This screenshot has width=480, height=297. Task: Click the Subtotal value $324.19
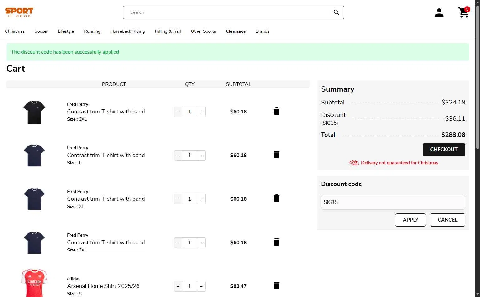point(453,102)
